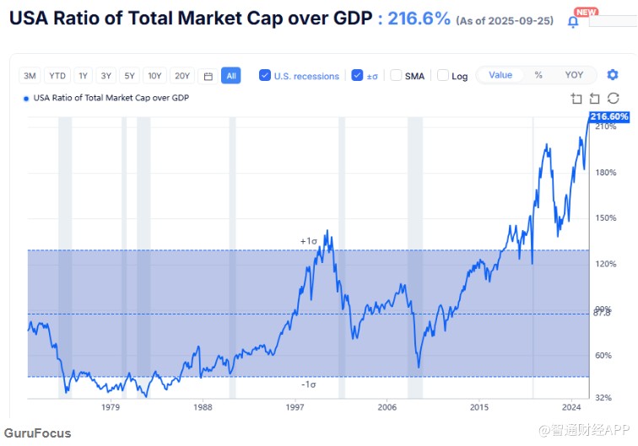Viewport: 638px width, 446px height.
Task: Click the blue series legend dot
Action: pyautogui.click(x=26, y=99)
